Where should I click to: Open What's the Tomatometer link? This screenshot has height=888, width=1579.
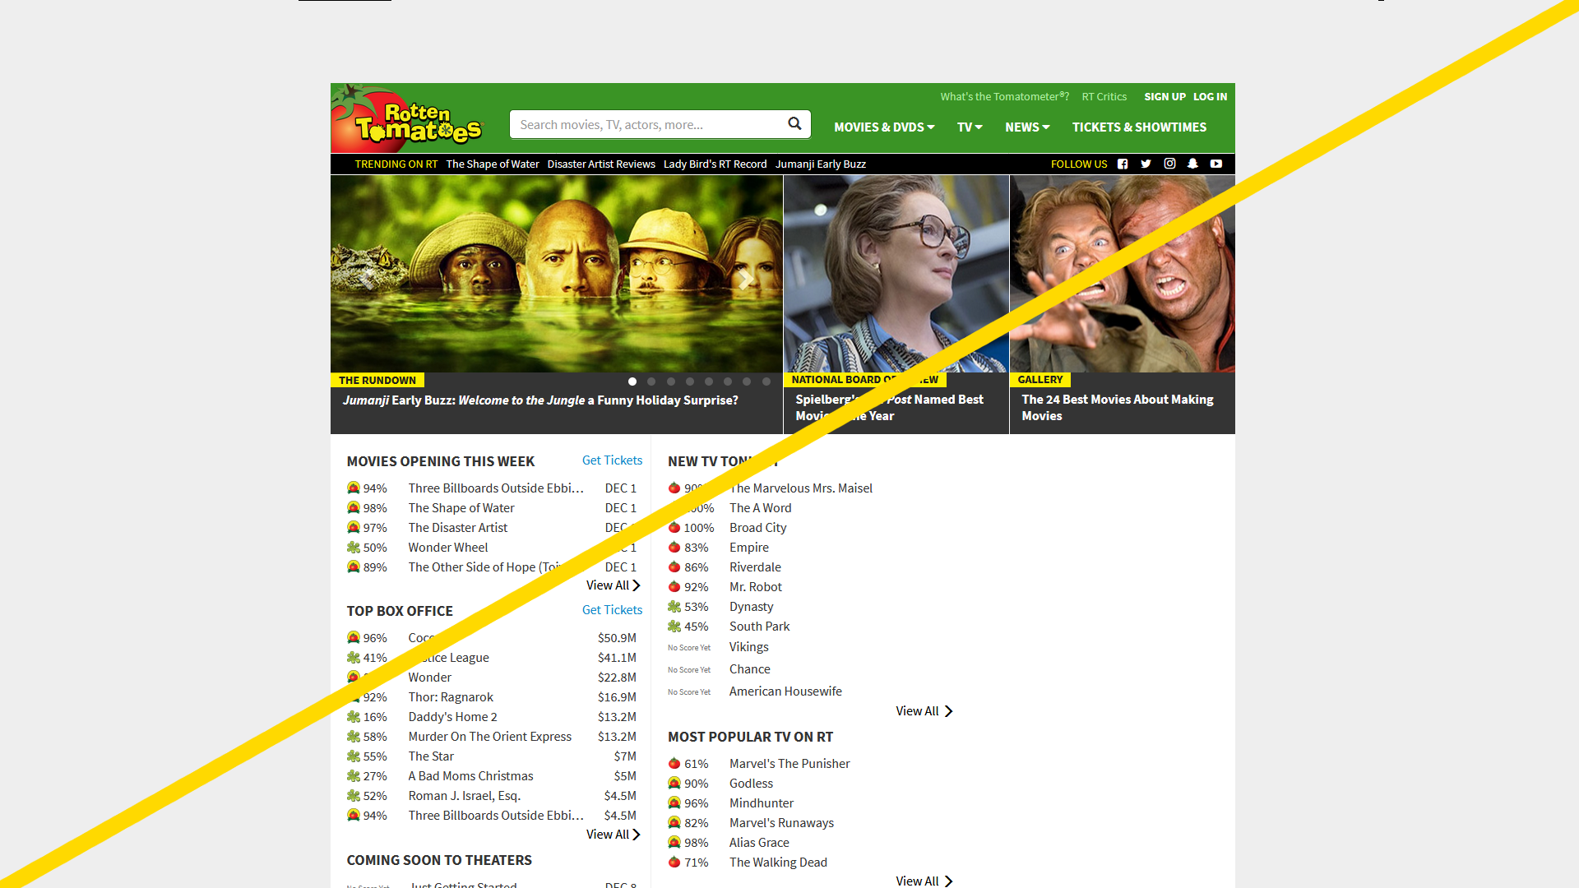coord(1004,97)
